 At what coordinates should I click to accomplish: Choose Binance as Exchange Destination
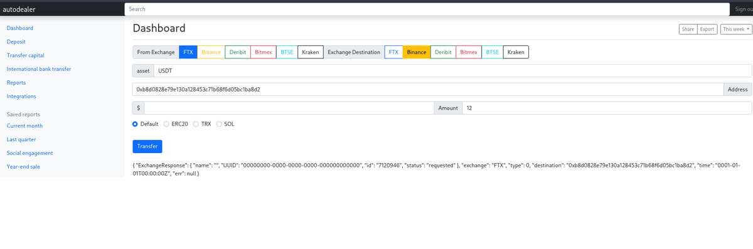pyautogui.click(x=417, y=52)
